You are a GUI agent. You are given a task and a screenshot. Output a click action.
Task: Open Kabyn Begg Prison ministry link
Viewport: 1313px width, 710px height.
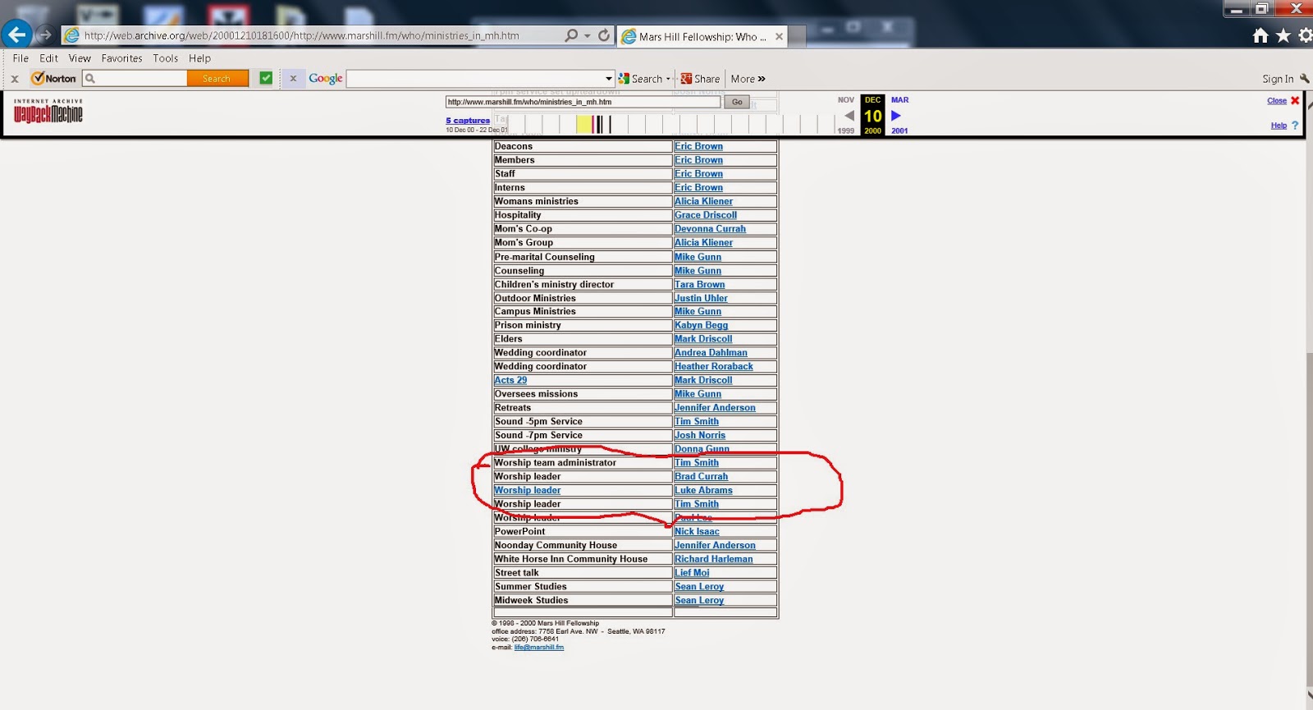tap(701, 325)
